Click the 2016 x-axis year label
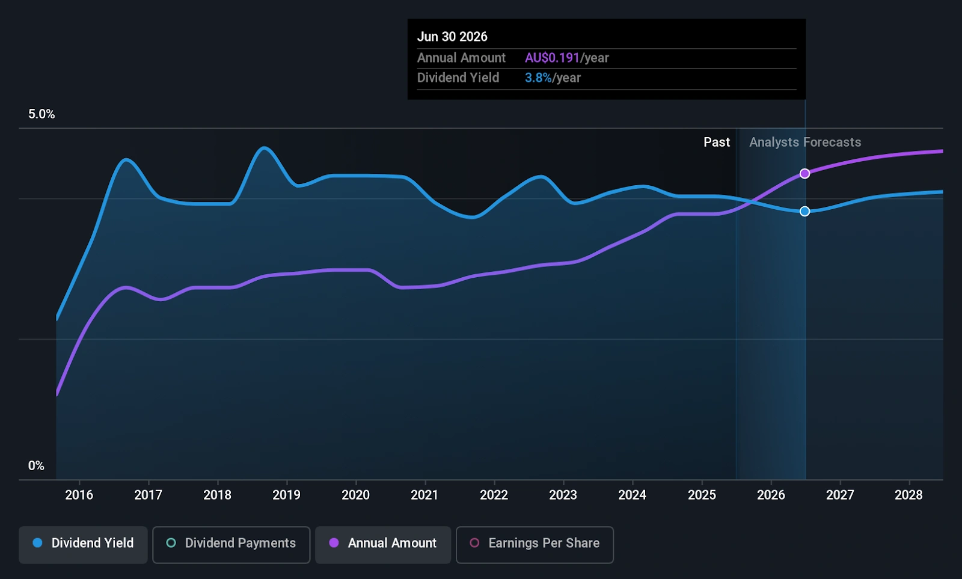 [79, 495]
